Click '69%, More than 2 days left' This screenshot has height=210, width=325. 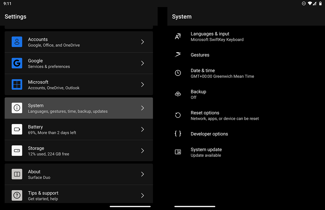click(52, 133)
